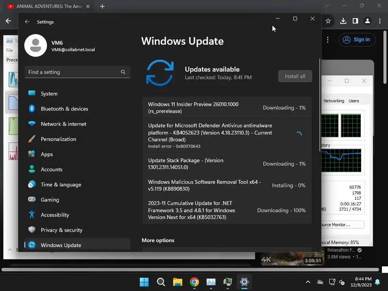
Task: Open Chrome three-dot menu
Action: click(380, 21)
